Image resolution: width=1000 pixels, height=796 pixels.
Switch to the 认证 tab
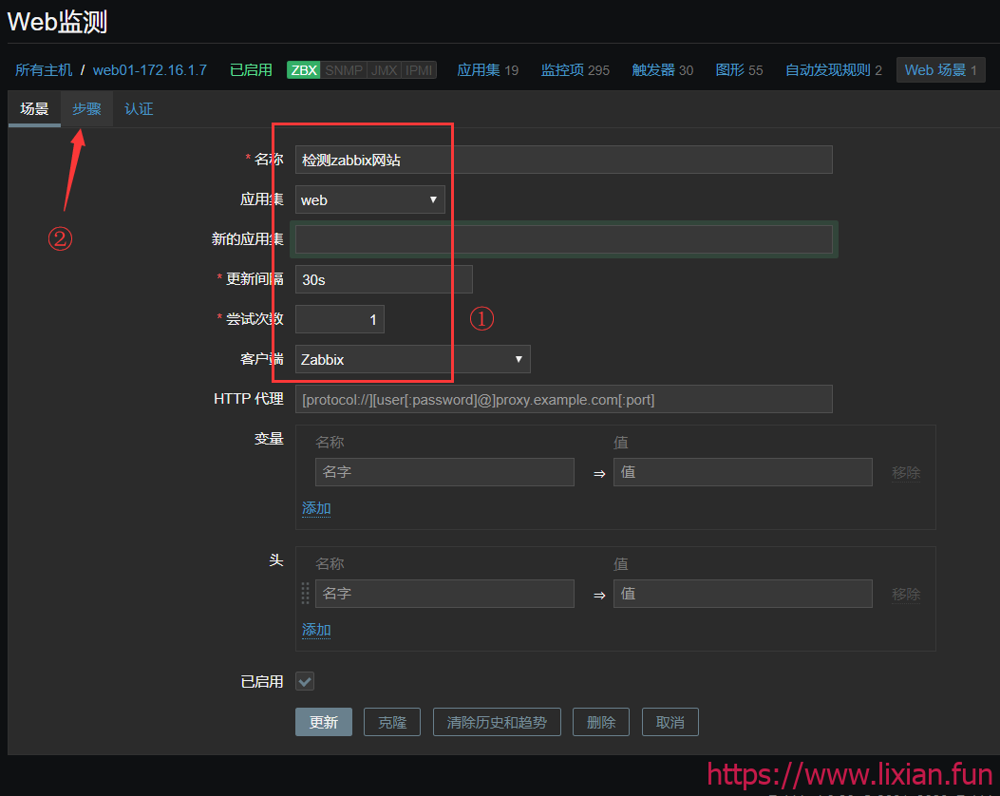[139, 108]
